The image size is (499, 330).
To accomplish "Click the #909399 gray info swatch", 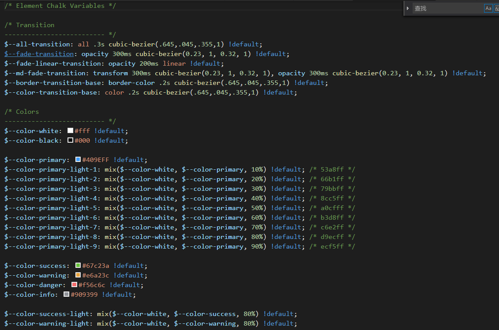I will (x=67, y=295).
